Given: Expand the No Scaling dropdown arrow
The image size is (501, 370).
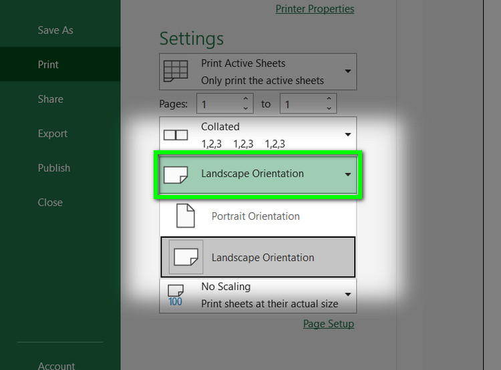Looking at the screenshot, I should click(347, 295).
